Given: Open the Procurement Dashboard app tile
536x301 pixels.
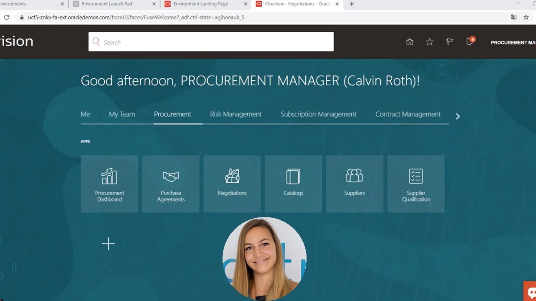Looking at the screenshot, I should [109, 184].
